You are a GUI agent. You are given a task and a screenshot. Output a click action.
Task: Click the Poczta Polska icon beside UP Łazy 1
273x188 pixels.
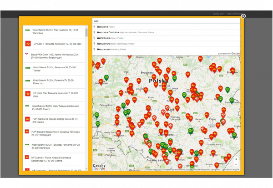[x=28, y=43]
